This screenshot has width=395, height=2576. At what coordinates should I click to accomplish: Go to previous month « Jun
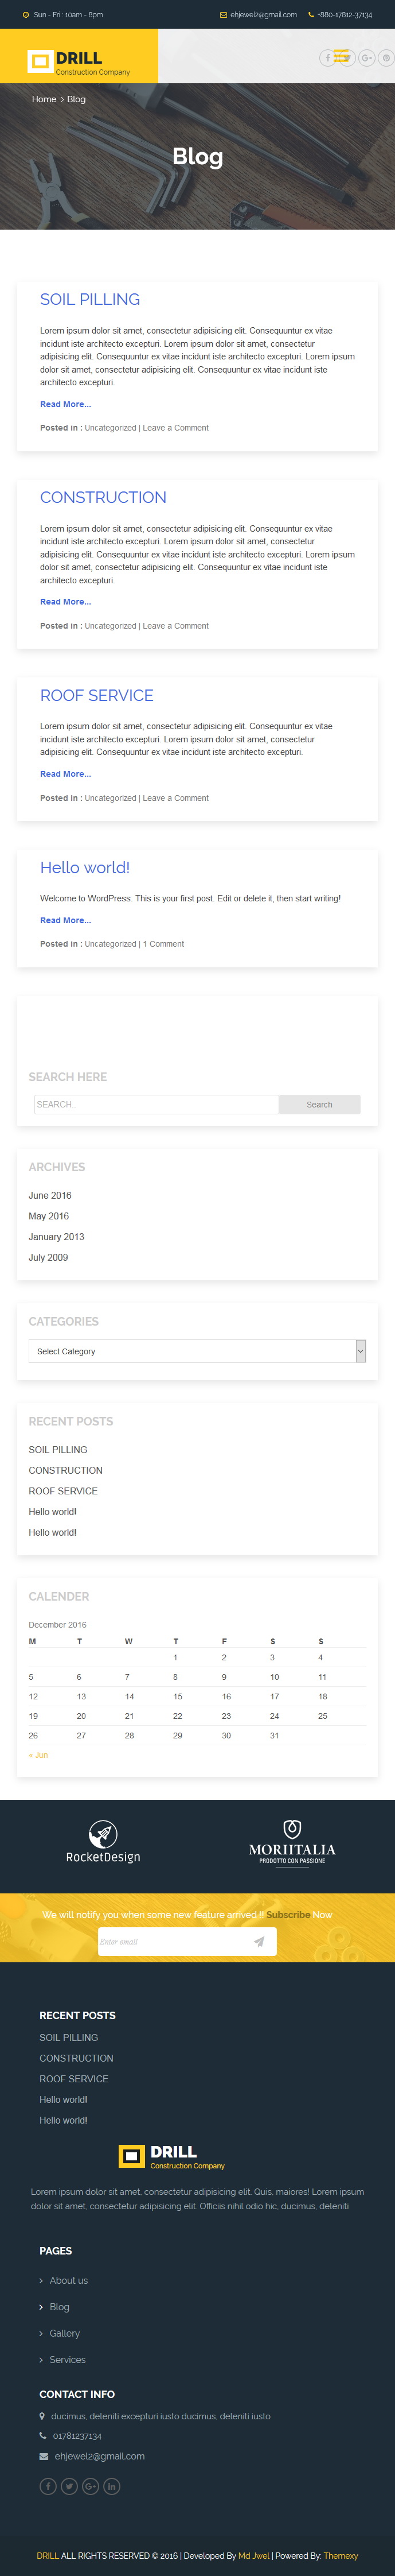38,1754
